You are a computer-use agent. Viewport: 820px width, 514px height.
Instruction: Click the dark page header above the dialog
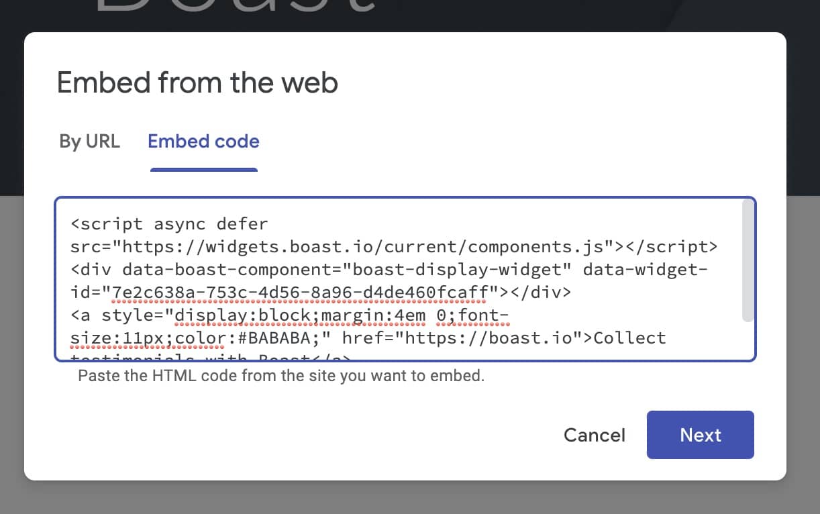point(537,15)
